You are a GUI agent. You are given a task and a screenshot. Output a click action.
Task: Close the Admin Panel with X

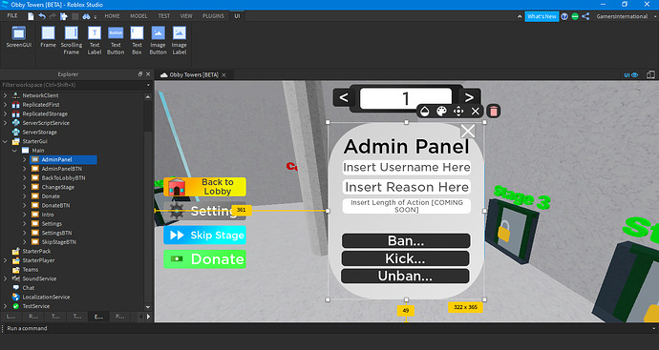coord(468,131)
